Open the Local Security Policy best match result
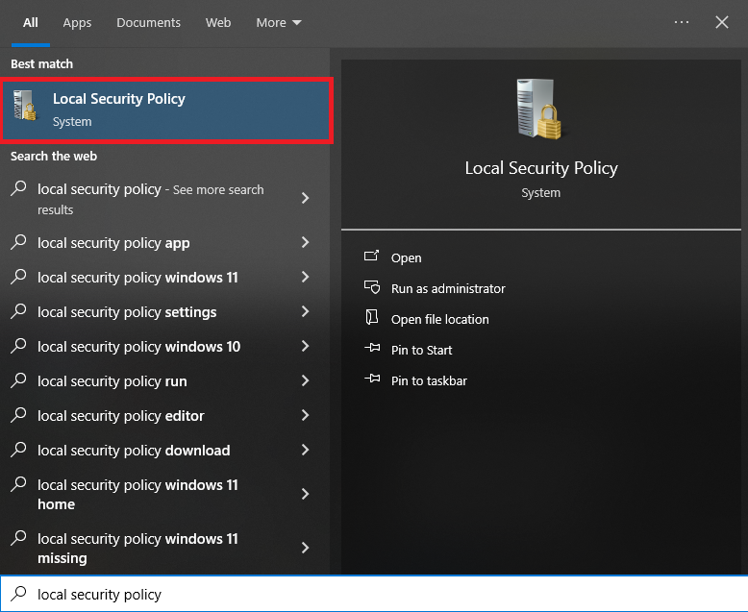Image resolution: width=748 pixels, height=612 pixels. (x=166, y=110)
